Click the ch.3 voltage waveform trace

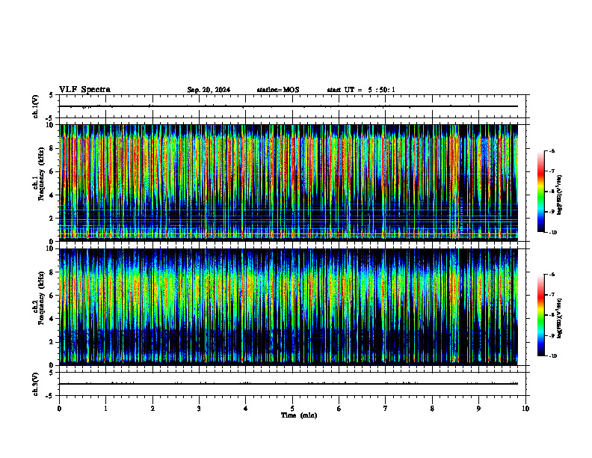(289, 384)
